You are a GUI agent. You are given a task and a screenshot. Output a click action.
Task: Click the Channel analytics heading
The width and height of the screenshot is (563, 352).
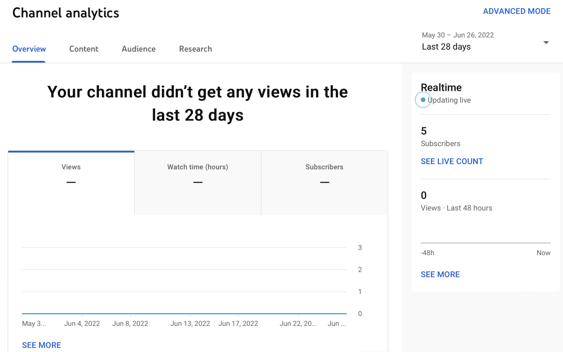pos(66,13)
